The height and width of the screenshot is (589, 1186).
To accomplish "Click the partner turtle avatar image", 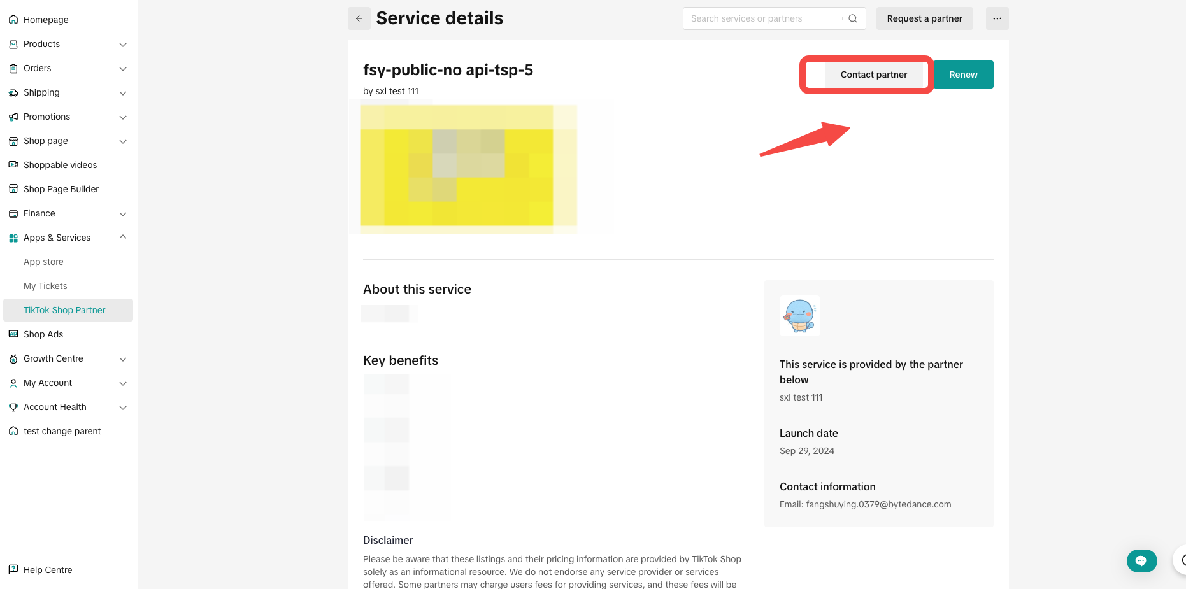I will coord(799,316).
